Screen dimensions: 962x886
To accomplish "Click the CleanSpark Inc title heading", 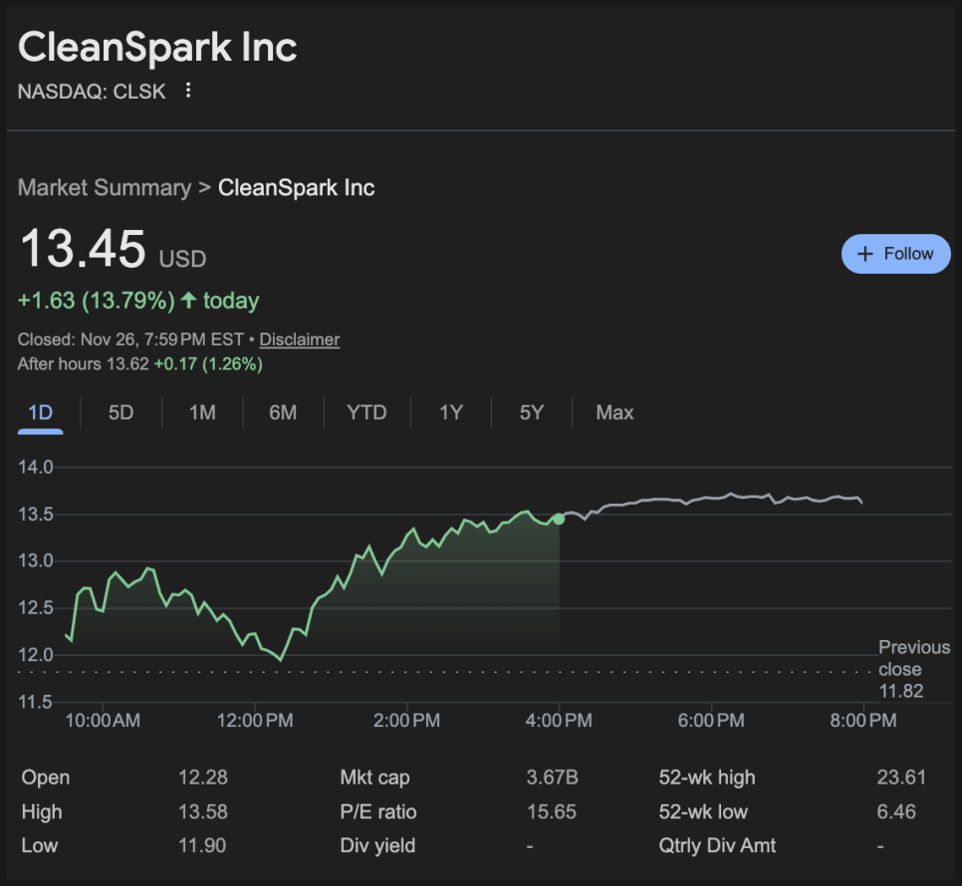I will (x=157, y=47).
